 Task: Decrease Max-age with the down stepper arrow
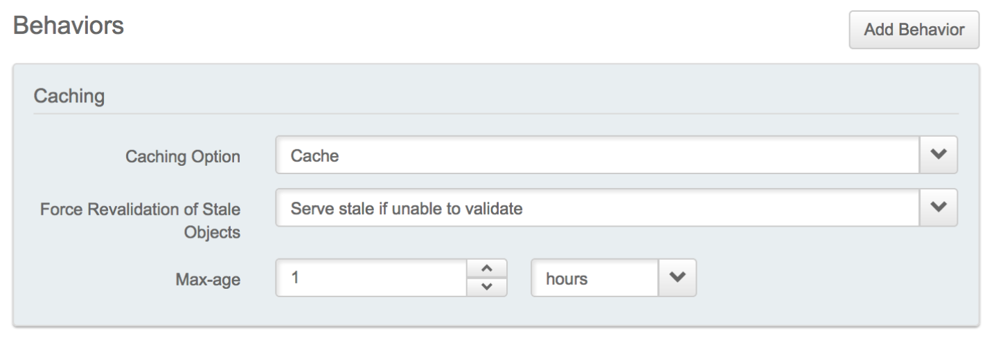coord(486,287)
